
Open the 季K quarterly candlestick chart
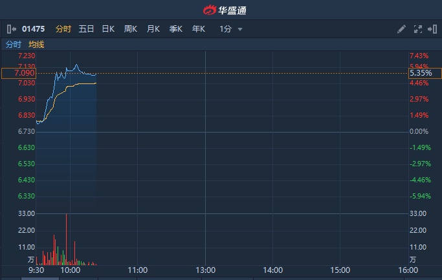point(175,29)
